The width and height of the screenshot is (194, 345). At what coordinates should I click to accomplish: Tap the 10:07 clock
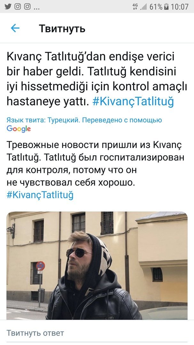point(180,7)
